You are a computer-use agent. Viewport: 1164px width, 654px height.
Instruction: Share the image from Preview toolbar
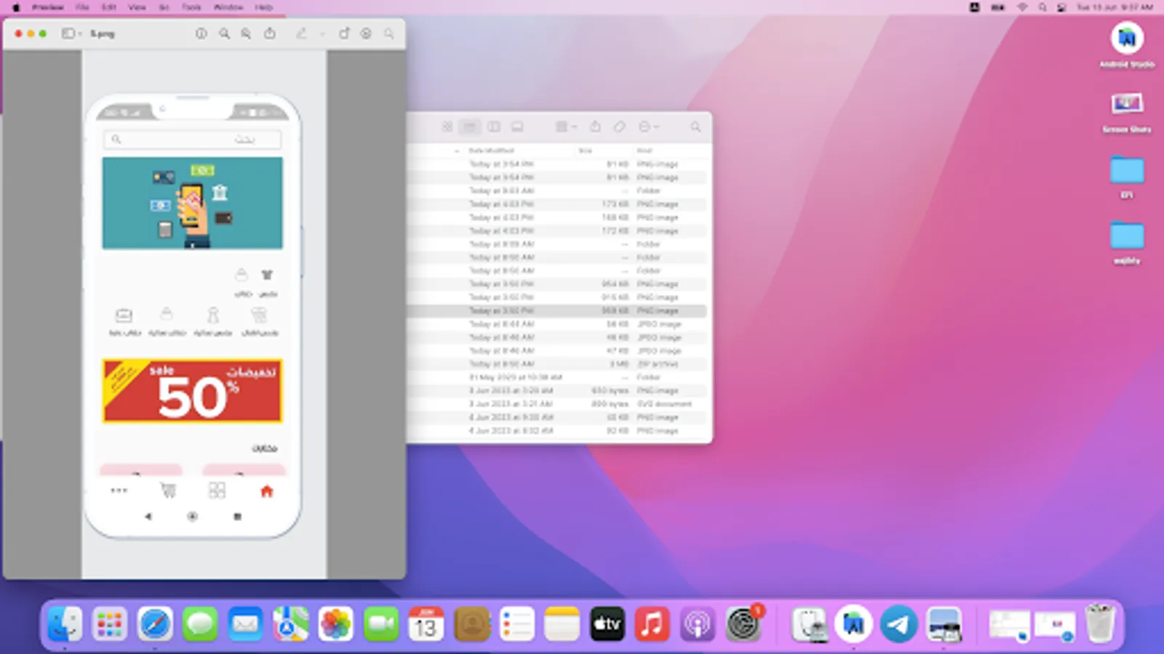coord(270,33)
